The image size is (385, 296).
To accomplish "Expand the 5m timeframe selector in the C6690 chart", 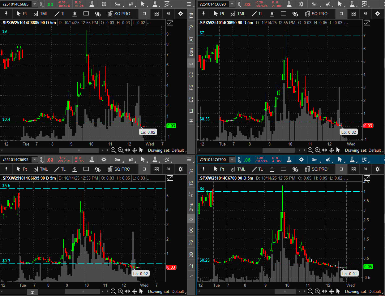I will pyautogui.click(x=315, y=4).
